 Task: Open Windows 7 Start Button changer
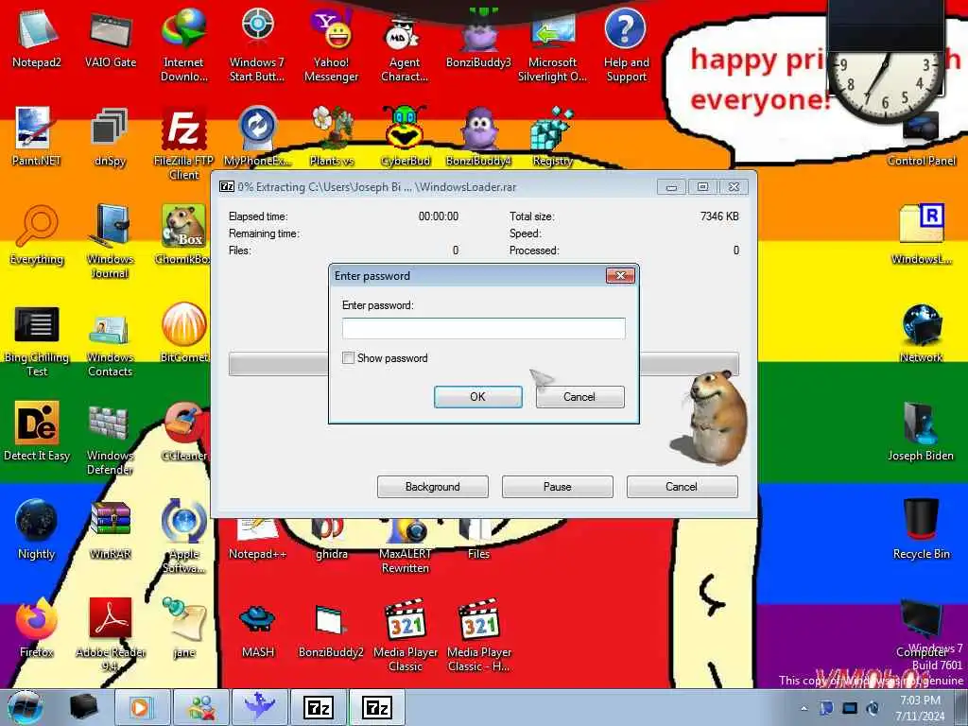pos(257,46)
